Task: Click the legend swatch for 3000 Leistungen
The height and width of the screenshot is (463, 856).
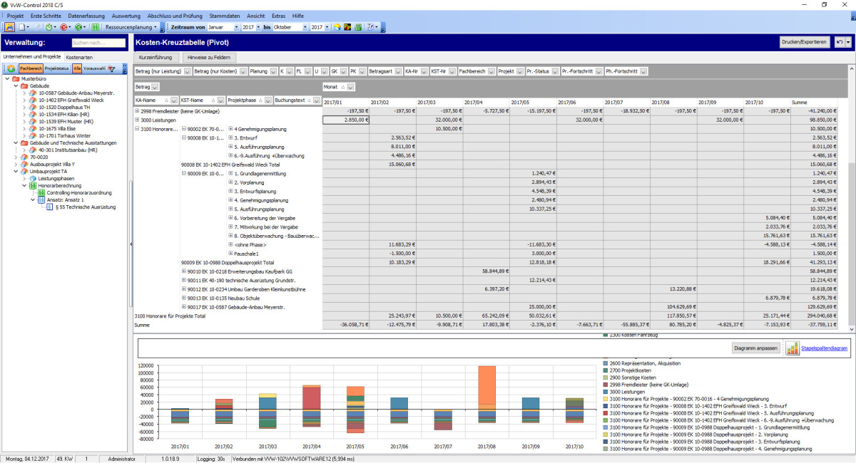Action: pyautogui.click(x=607, y=392)
